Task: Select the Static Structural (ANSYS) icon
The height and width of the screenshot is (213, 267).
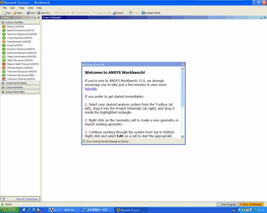Action: tap(4, 60)
